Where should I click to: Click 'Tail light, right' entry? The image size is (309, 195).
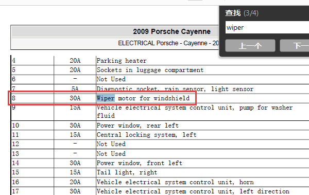coord(127,172)
